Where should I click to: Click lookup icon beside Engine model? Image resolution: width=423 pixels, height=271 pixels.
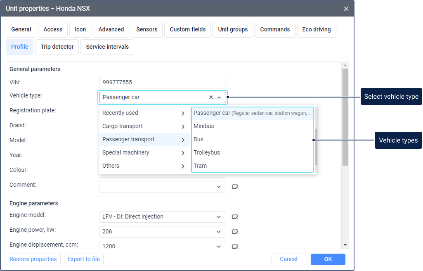tap(235, 217)
